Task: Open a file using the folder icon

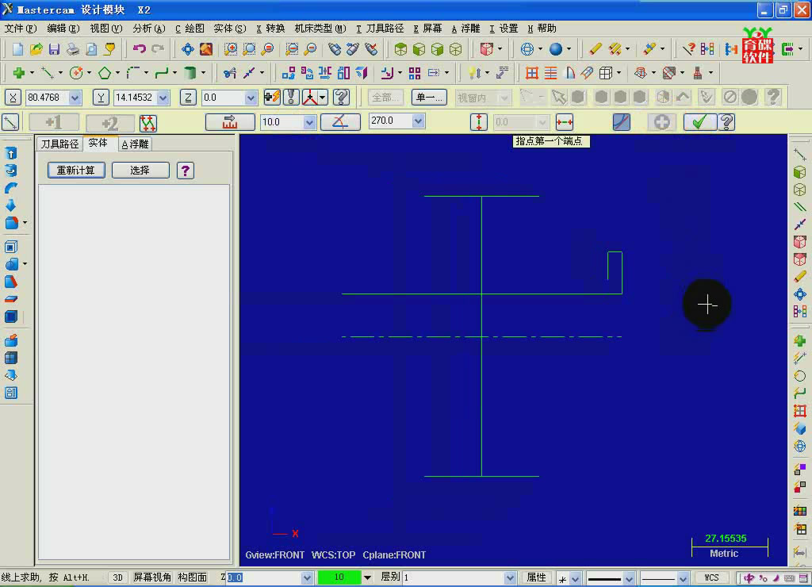Action: 36,49
